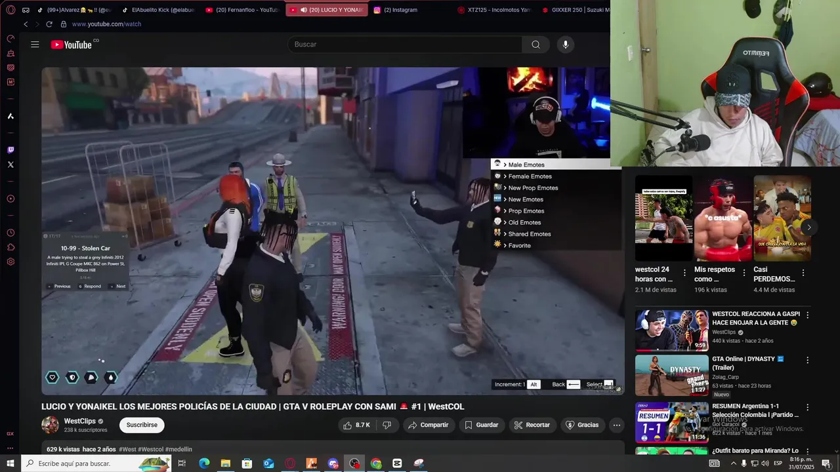Expand Old Emotes entry

coord(555,222)
